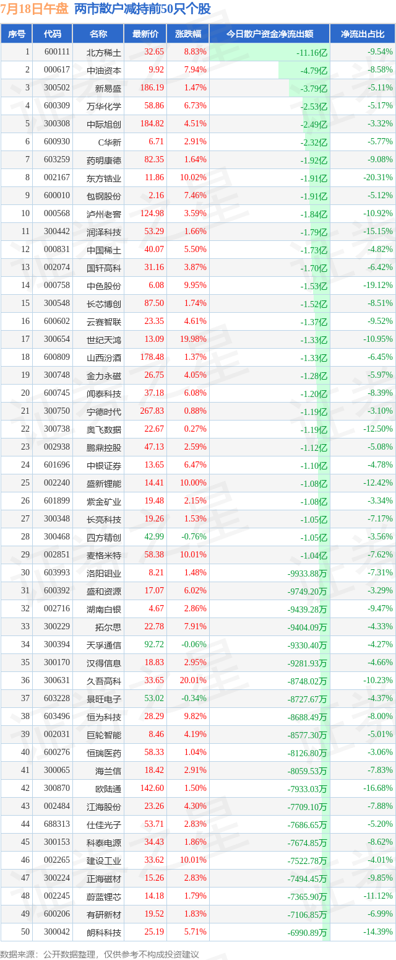Click -15.15% ratio for 润泽科技
The image size is (396, 960).
tap(378, 232)
